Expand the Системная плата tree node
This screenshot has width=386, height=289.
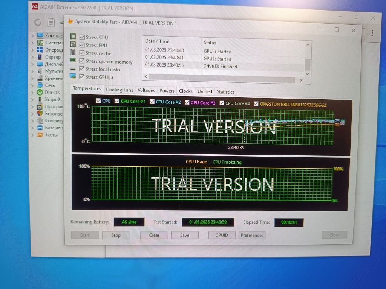(x=32, y=43)
